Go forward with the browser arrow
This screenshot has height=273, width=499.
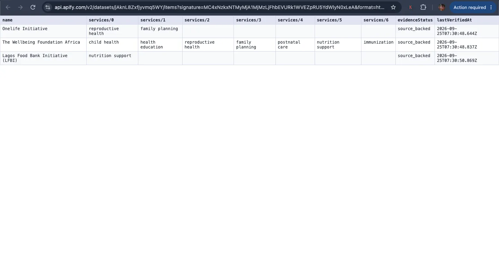pyautogui.click(x=20, y=7)
